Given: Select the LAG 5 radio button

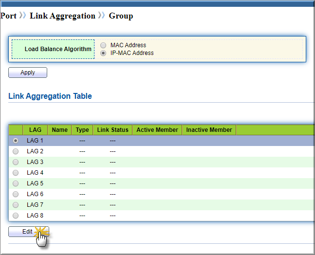Looking at the screenshot, I should click(16, 183).
